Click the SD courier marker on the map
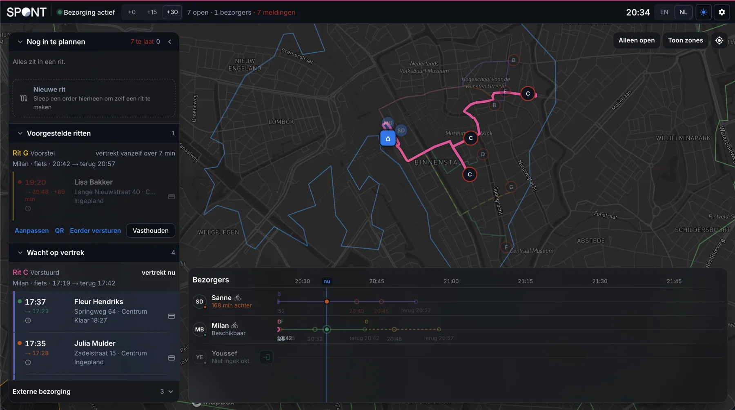735x410 pixels. [x=401, y=131]
